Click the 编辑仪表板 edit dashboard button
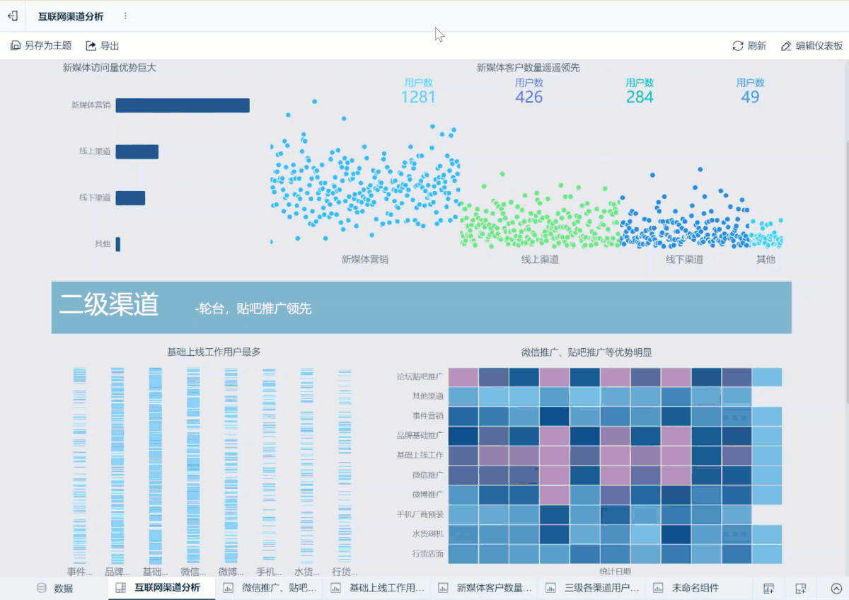 click(812, 45)
